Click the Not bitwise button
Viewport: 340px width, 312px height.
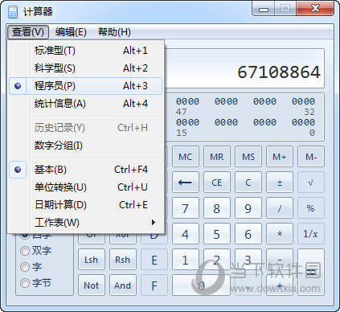point(92,285)
